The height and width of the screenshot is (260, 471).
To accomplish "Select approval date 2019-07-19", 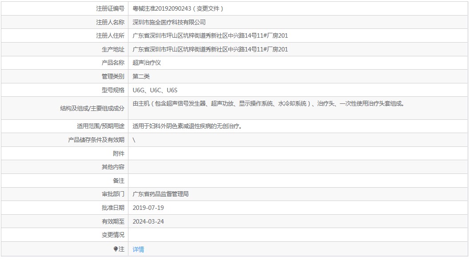I will coord(148,208).
